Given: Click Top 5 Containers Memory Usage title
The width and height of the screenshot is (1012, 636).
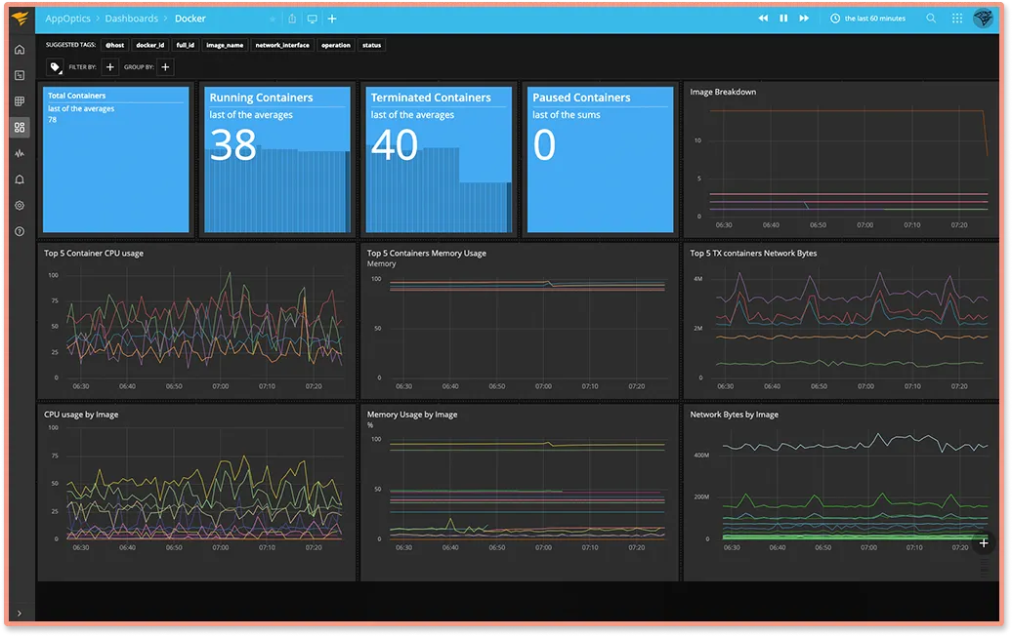Looking at the screenshot, I should pos(427,254).
